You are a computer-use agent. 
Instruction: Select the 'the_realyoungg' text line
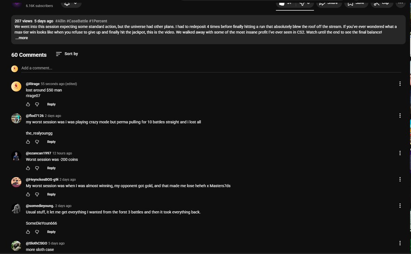(x=39, y=133)
